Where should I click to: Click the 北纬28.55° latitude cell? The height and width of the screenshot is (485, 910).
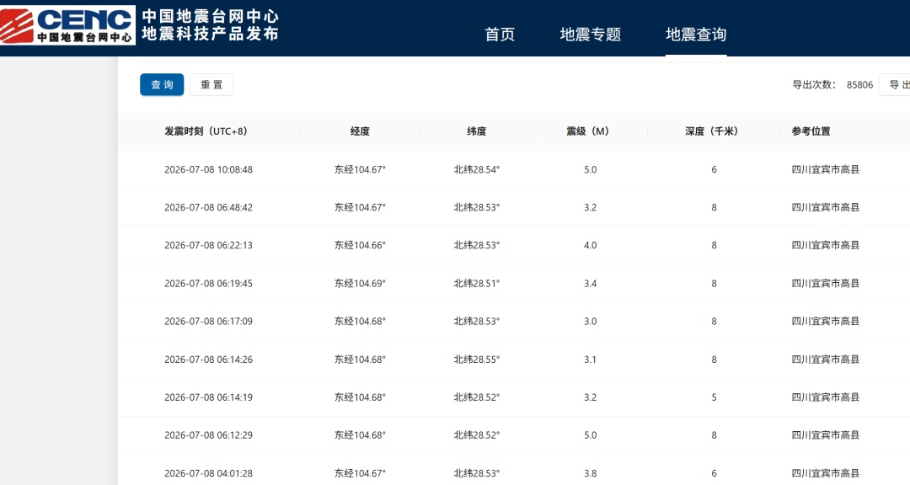coord(476,359)
